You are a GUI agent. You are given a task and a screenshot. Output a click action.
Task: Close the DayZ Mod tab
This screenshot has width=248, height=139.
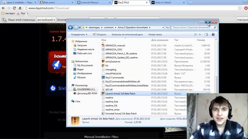[x=146, y=3]
